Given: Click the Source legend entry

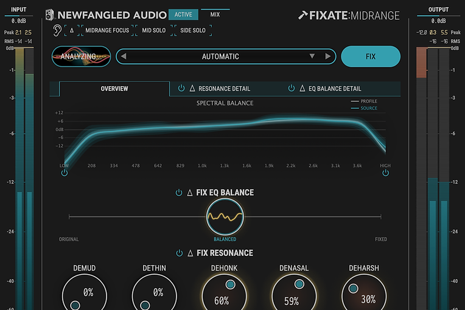Looking at the screenshot, I should pyautogui.click(x=364, y=108).
